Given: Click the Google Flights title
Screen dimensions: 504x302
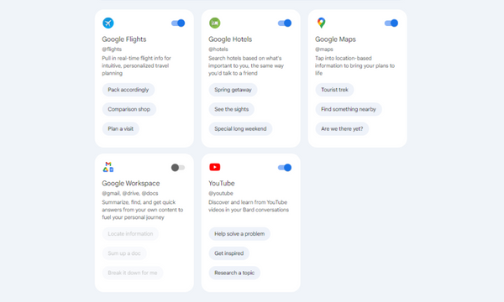Looking at the screenshot, I should pos(124,39).
